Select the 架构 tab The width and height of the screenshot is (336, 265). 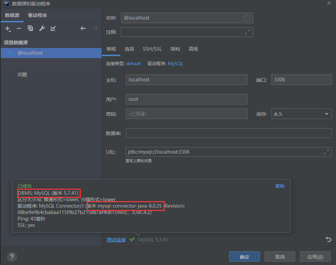(x=175, y=49)
